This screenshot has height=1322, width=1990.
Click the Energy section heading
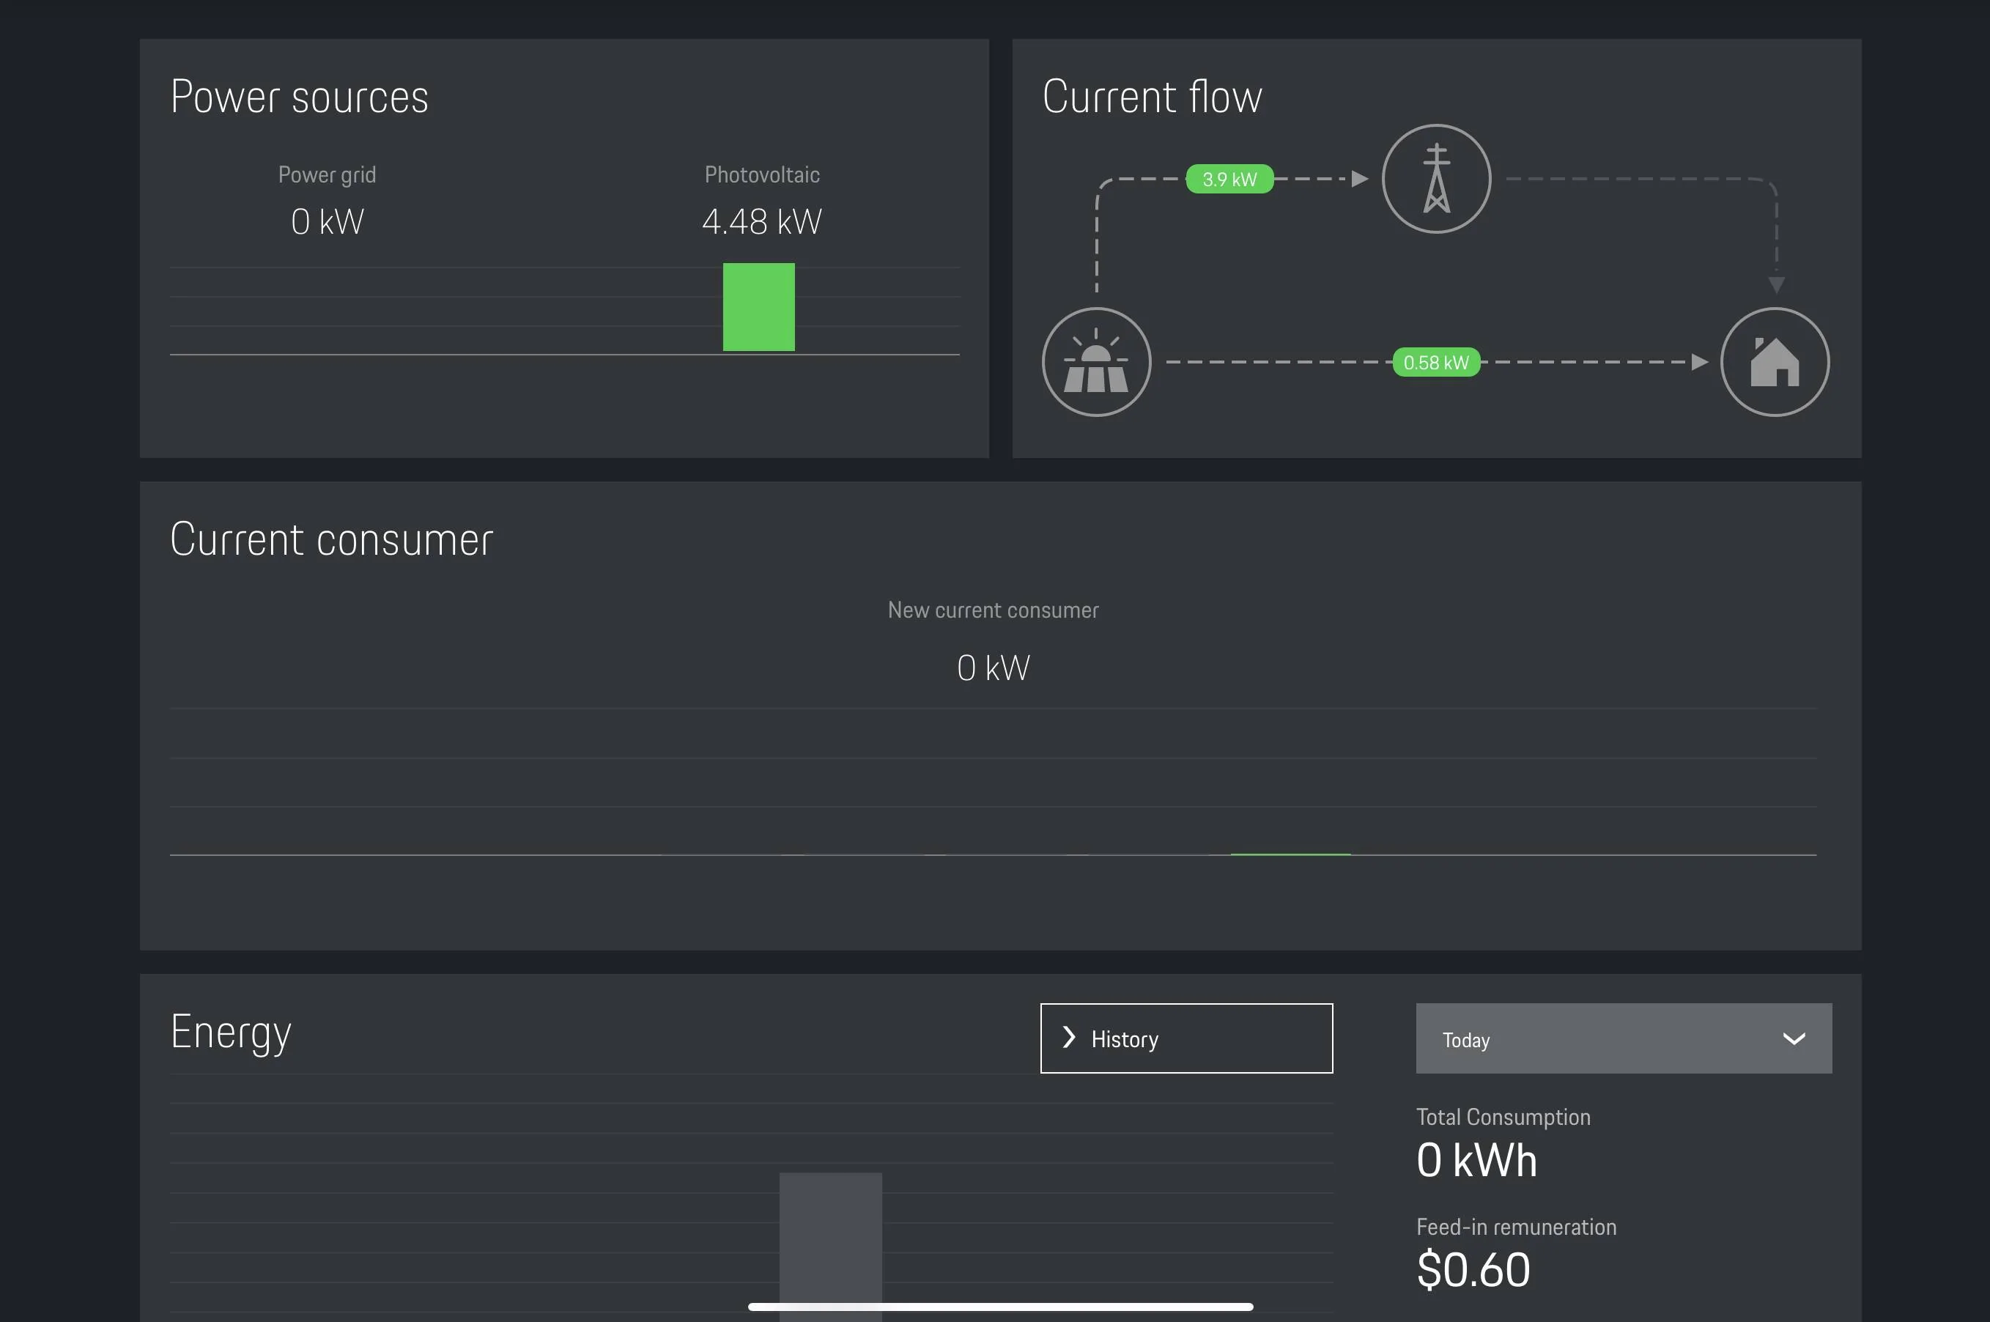[231, 1034]
